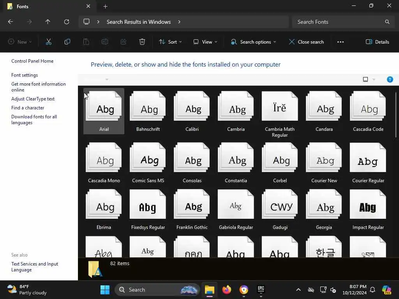399x299 pixels.
Task: Select the Georgia font thumbnail
Action: pos(324,209)
